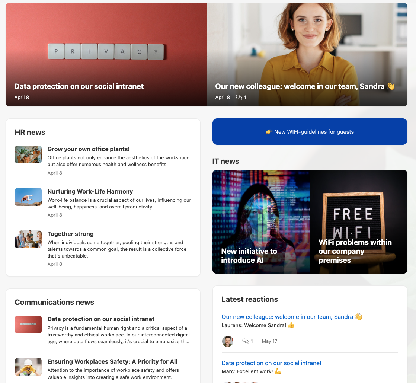This screenshot has height=383, width=416.
Task: Click Laurens' avatar in Latest reactions
Action: tap(228, 341)
